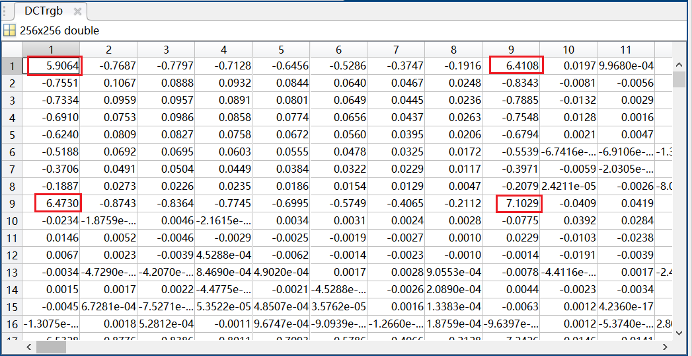692x356 pixels.
Task: Select row header 1
Action: click(12, 67)
